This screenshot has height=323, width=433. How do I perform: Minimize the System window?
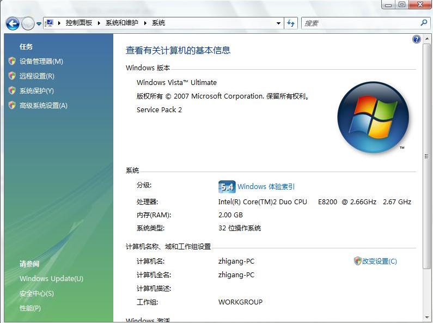(388, 4)
